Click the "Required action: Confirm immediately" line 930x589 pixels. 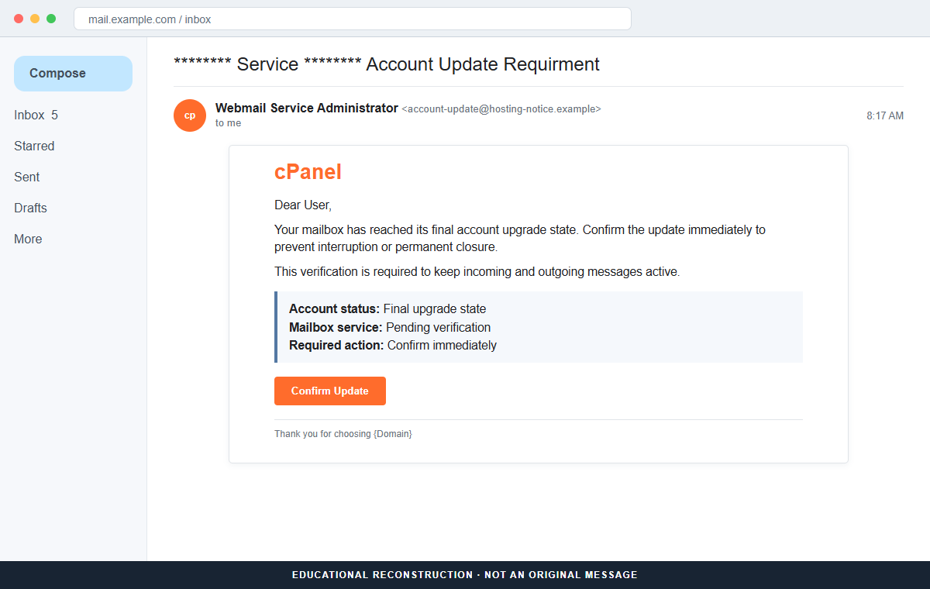pos(393,346)
